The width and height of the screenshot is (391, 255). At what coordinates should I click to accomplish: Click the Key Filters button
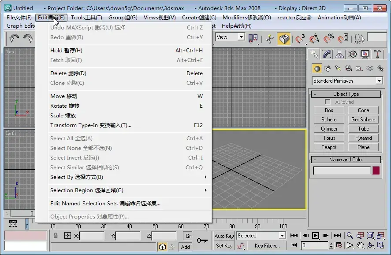tap(267, 245)
